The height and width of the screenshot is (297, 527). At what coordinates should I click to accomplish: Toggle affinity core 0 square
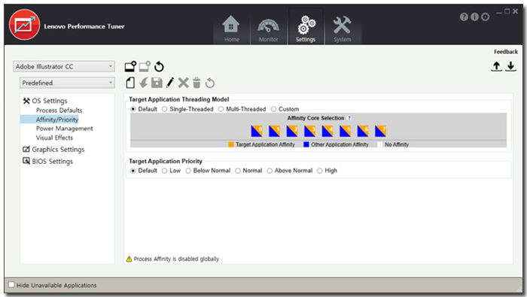(257, 132)
